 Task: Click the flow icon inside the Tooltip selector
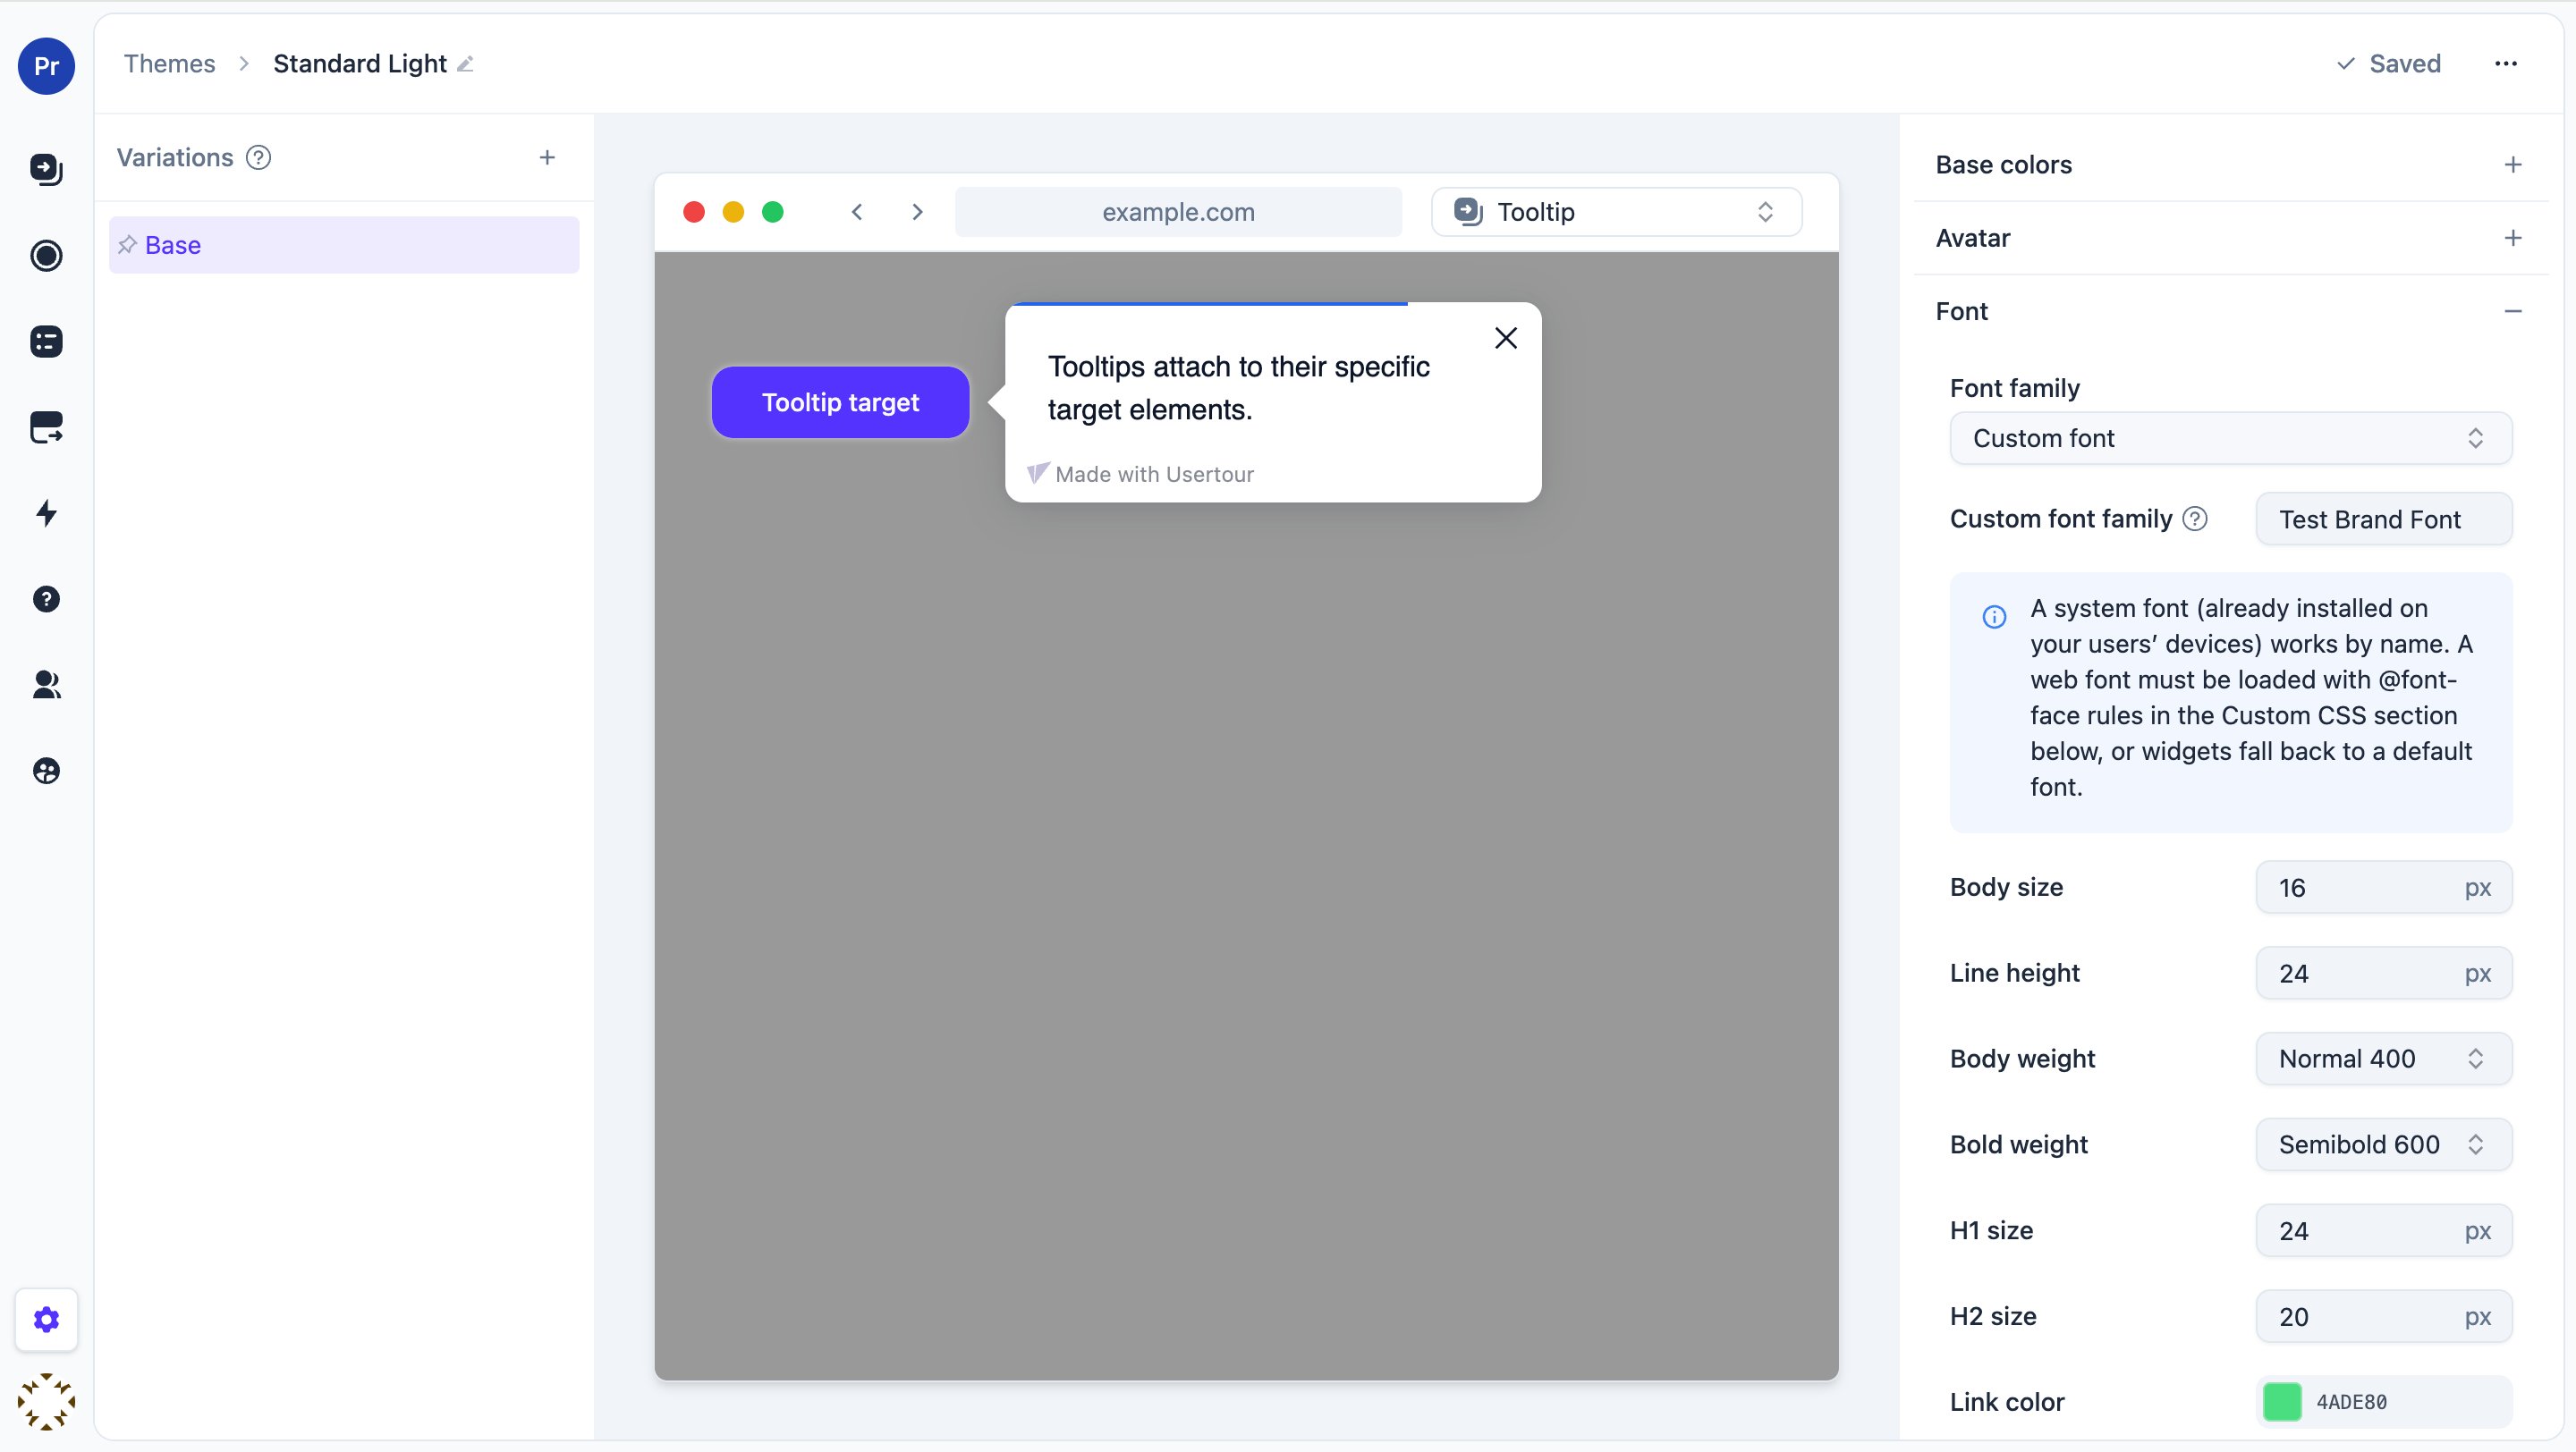pyautogui.click(x=1468, y=212)
